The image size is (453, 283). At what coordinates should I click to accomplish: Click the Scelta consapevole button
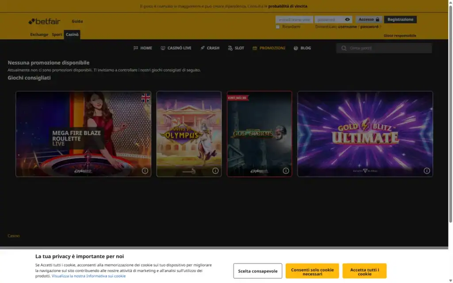(258, 271)
